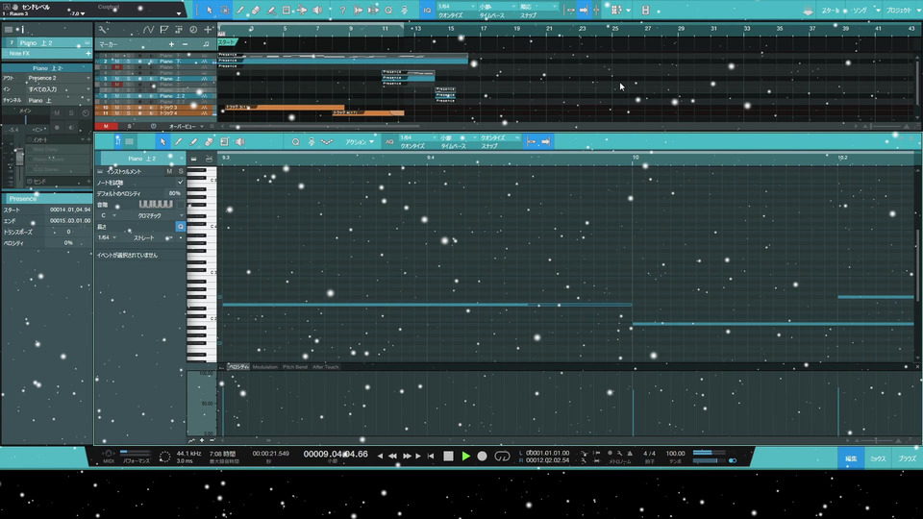Toggle the editor autoscroll arrow button
This screenshot has width=923, height=519.
point(546,142)
